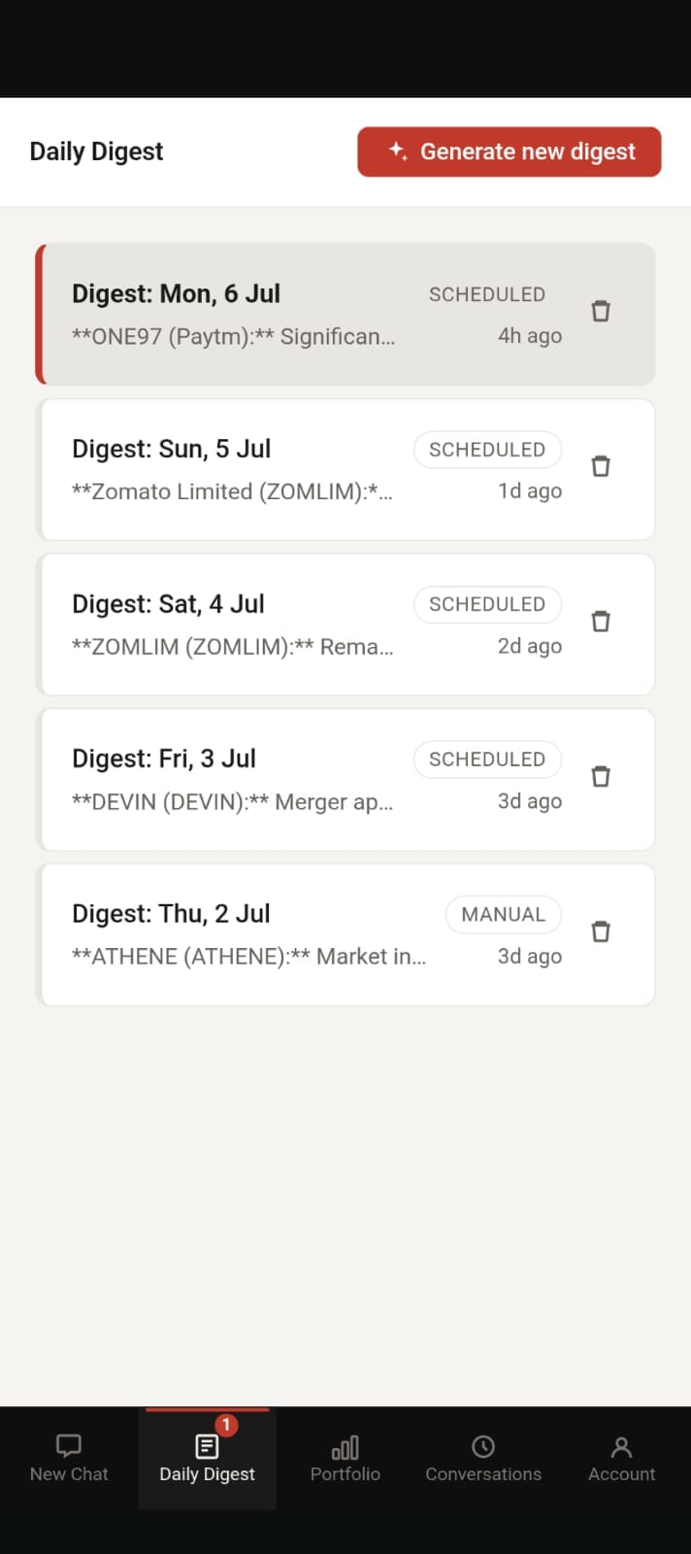Delete the Mon, 6 Jul digest
The height and width of the screenshot is (1554, 691).
coord(601,311)
